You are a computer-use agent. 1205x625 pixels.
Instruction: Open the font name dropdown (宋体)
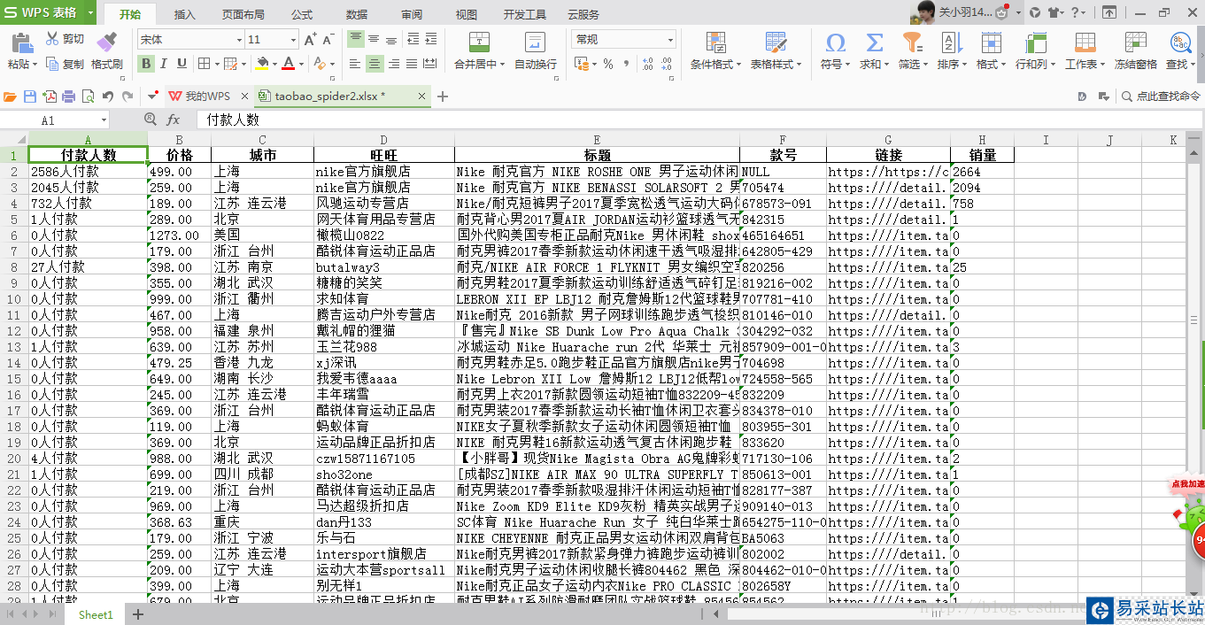[239, 40]
